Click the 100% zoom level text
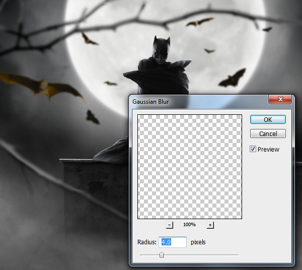Screen dimensions: 302x270 189,225
